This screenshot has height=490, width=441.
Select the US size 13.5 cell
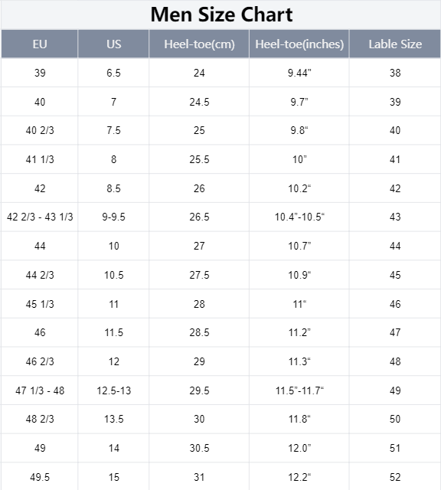(x=113, y=419)
